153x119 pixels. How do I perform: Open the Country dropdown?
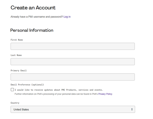coord(73,109)
